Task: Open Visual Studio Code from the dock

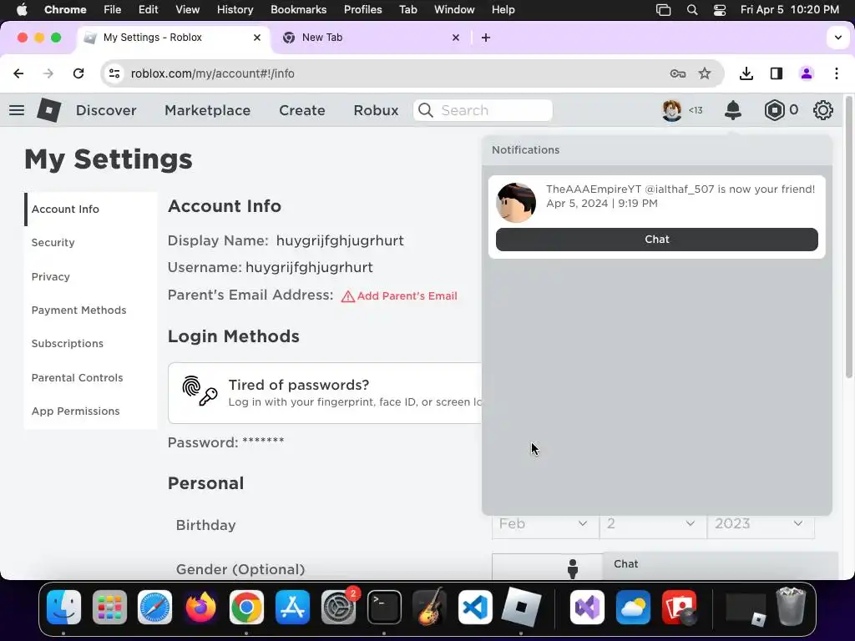Action: click(x=475, y=607)
